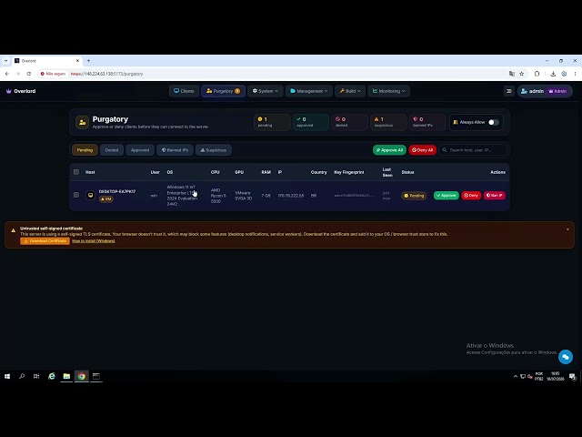
Task: Tick the checkbox for the DESKTOP host row
Action: (x=76, y=195)
